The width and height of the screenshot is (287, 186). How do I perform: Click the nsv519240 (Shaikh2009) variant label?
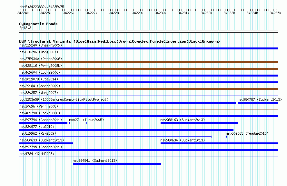pyautogui.click(x=41, y=45)
